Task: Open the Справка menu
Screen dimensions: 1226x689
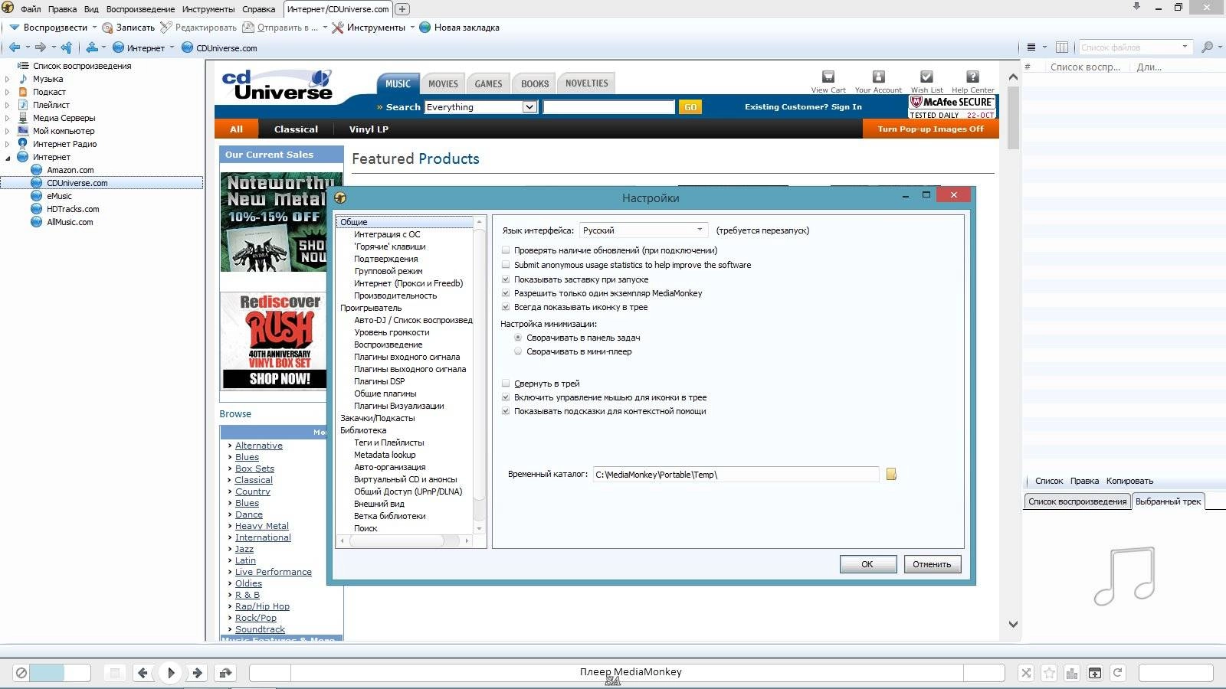Action: point(258,9)
